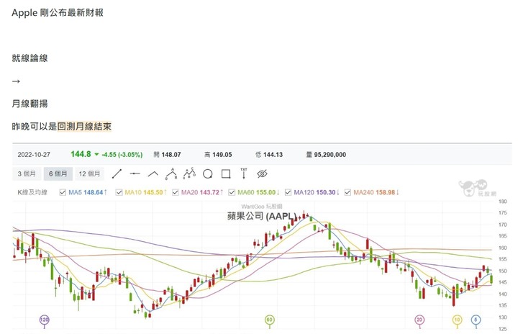Image resolution: width=518 pixels, height=334 pixels.
Task: Switch chart range to 3 個月
Action: click(27, 173)
